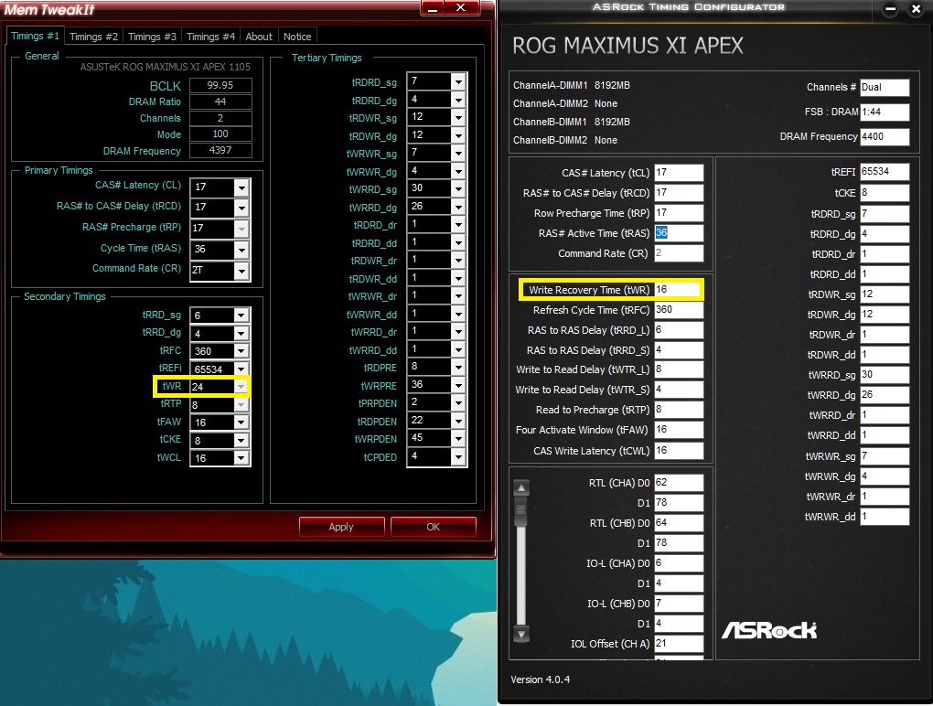Click the DRAM Frequency field in Mem TweakIt
Screen dimensions: 933x706
(220, 151)
